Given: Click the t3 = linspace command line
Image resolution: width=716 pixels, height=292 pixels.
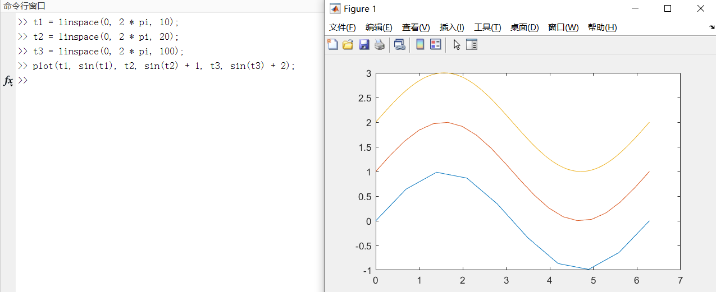Looking at the screenshot, I should (101, 52).
